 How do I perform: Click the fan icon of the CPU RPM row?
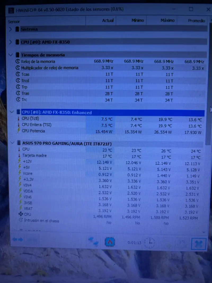[x=21, y=214]
